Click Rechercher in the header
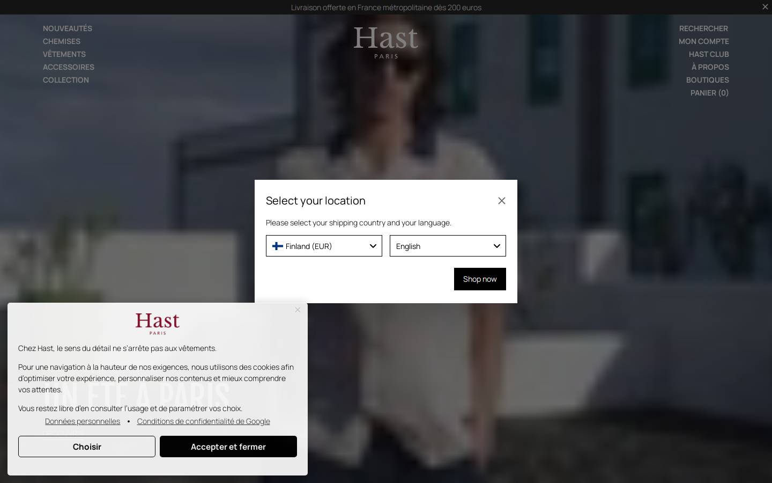This screenshot has height=483, width=772. [703, 28]
